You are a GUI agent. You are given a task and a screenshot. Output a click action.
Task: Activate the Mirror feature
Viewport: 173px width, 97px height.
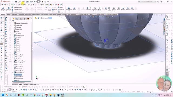point(60,12)
